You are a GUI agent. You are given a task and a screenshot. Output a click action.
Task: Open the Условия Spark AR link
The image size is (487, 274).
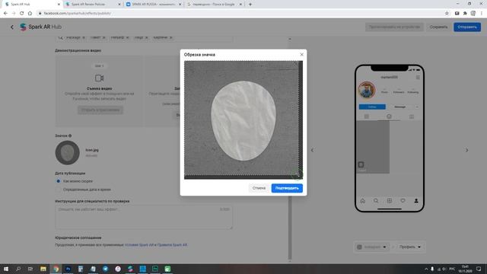[139, 245]
